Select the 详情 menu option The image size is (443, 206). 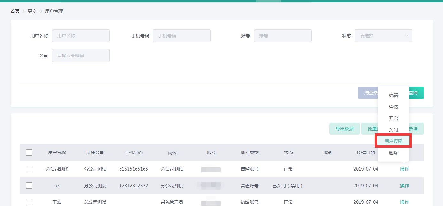(393, 107)
